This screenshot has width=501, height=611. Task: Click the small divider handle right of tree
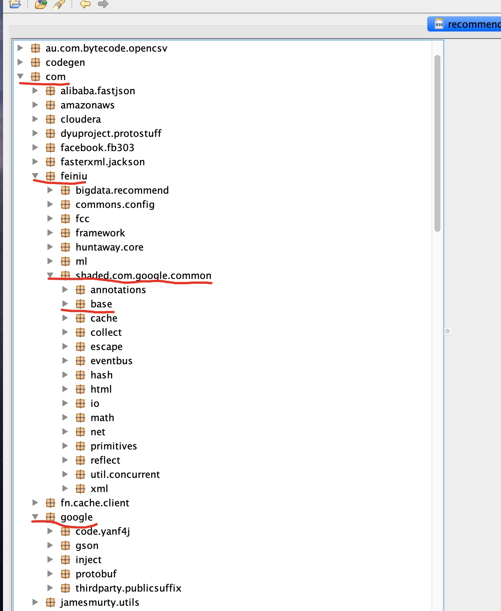[448, 331]
